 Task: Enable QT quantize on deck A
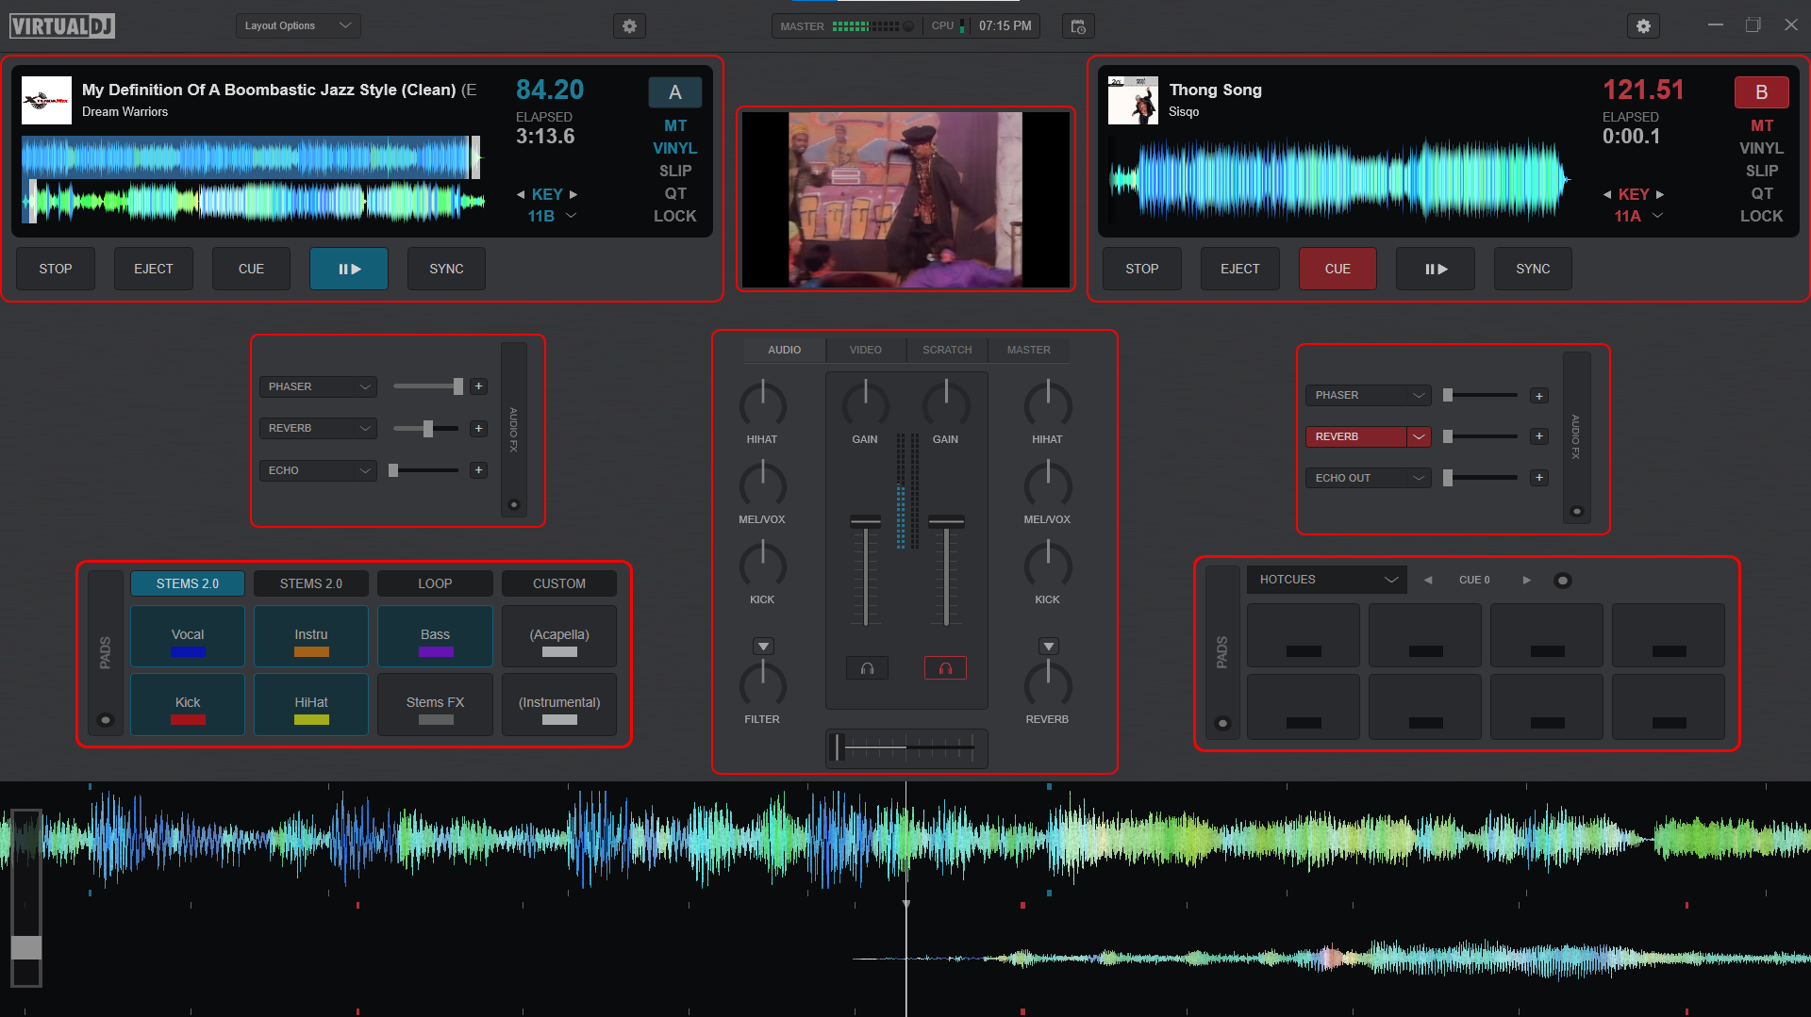coord(675,193)
